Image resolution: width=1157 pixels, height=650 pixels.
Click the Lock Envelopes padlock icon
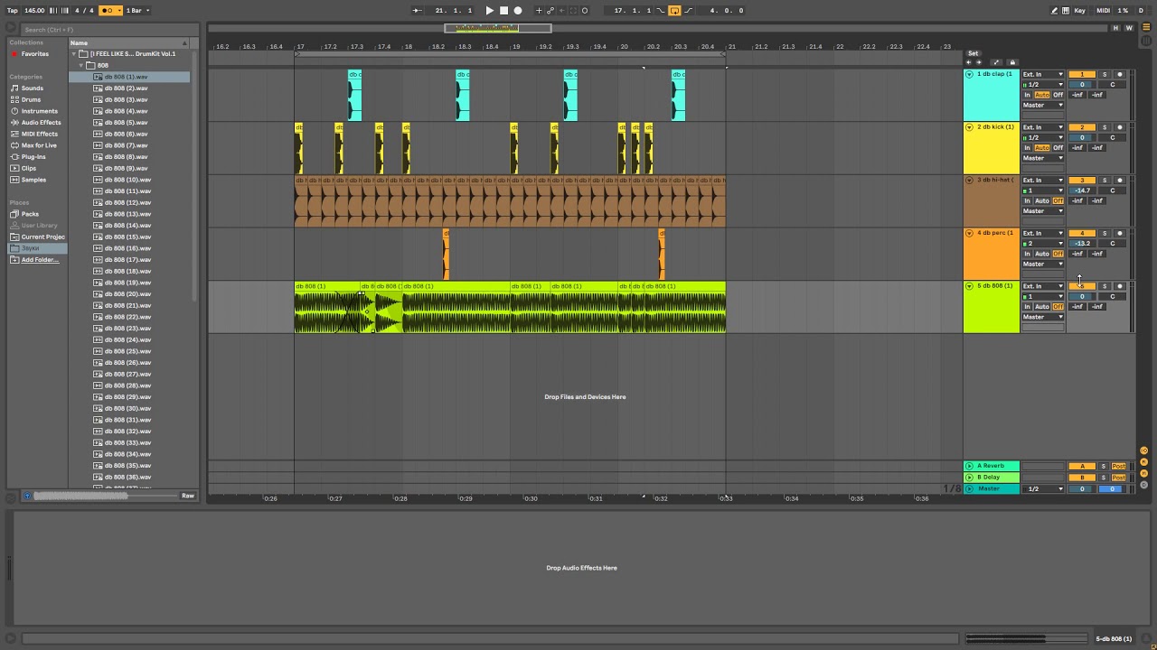click(1011, 62)
